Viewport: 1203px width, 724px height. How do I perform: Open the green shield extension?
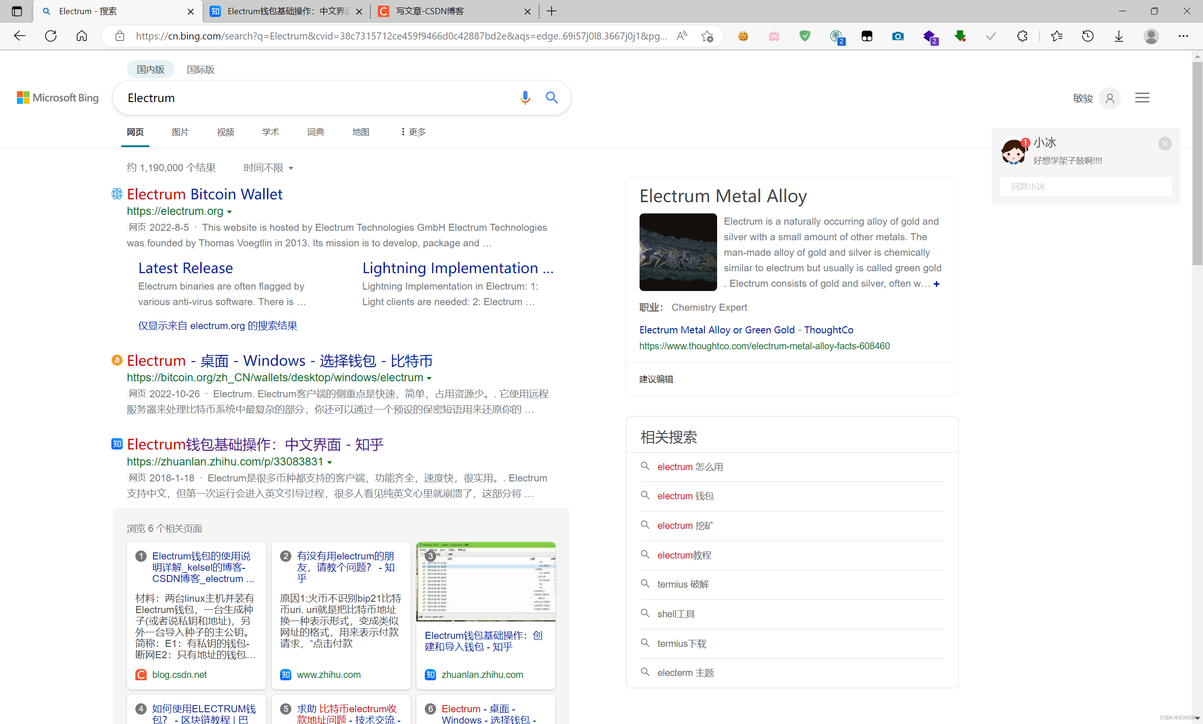point(805,36)
